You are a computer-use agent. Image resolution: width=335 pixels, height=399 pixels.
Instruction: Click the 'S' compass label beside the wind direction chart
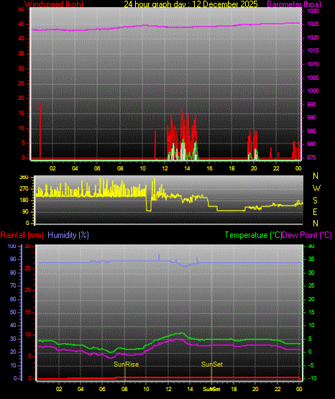click(315, 201)
